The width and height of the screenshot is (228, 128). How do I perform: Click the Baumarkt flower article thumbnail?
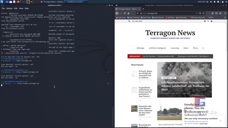click(134, 109)
